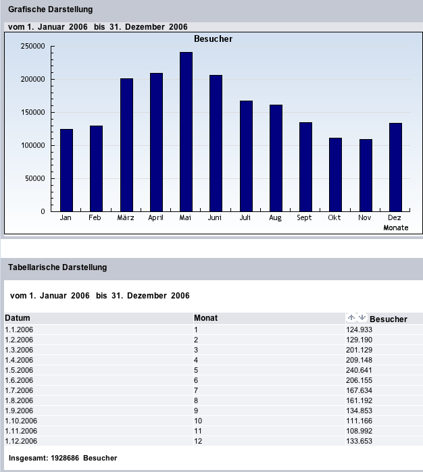Click the Nov bar in the chart
The width and height of the screenshot is (423, 472).
[x=366, y=176]
